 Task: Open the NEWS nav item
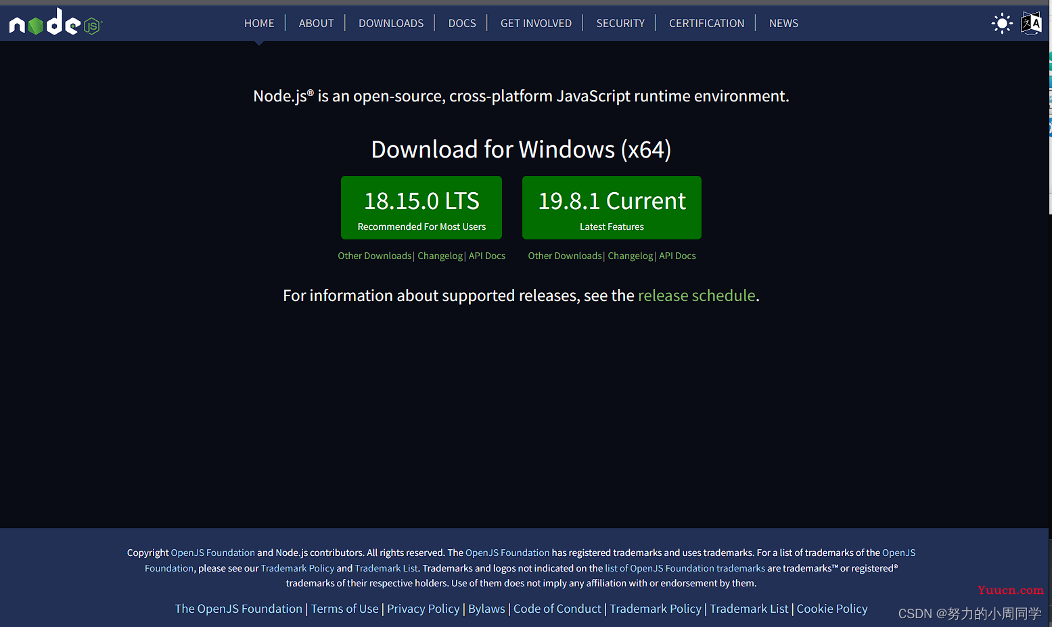tap(783, 23)
